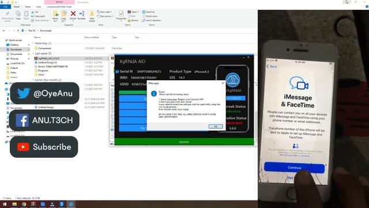
Task: Click Invert selection in the ribbon
Action: (152, 21)
